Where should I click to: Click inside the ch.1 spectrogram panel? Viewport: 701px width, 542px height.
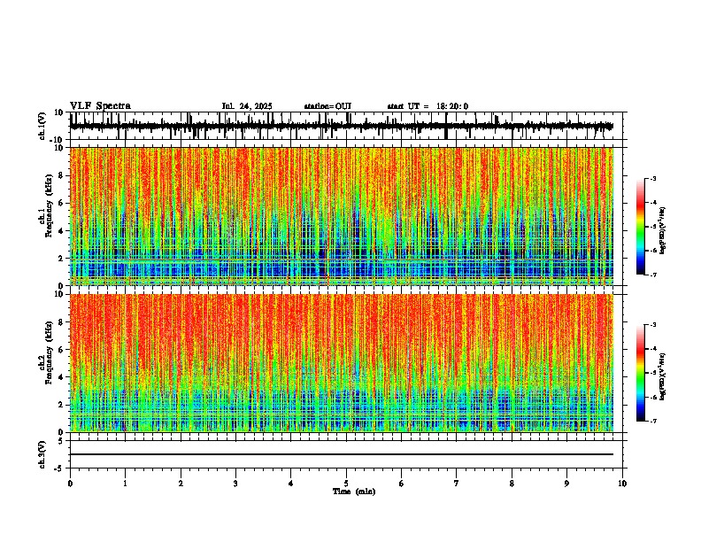(x=342, y=216)
